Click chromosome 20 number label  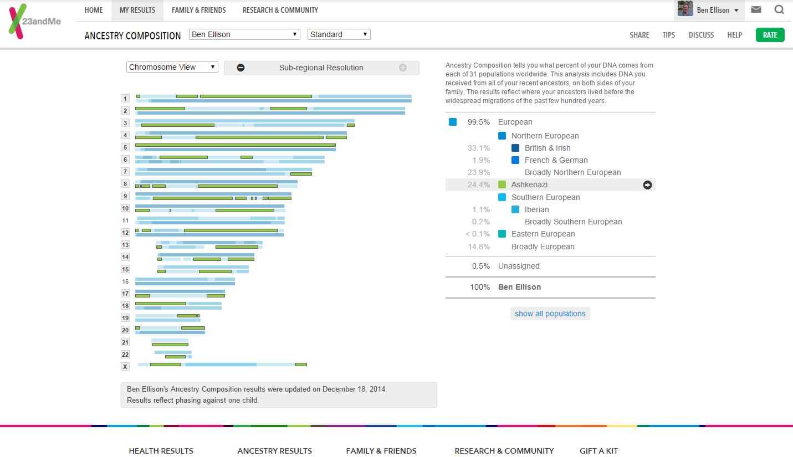tap(125, 330)
